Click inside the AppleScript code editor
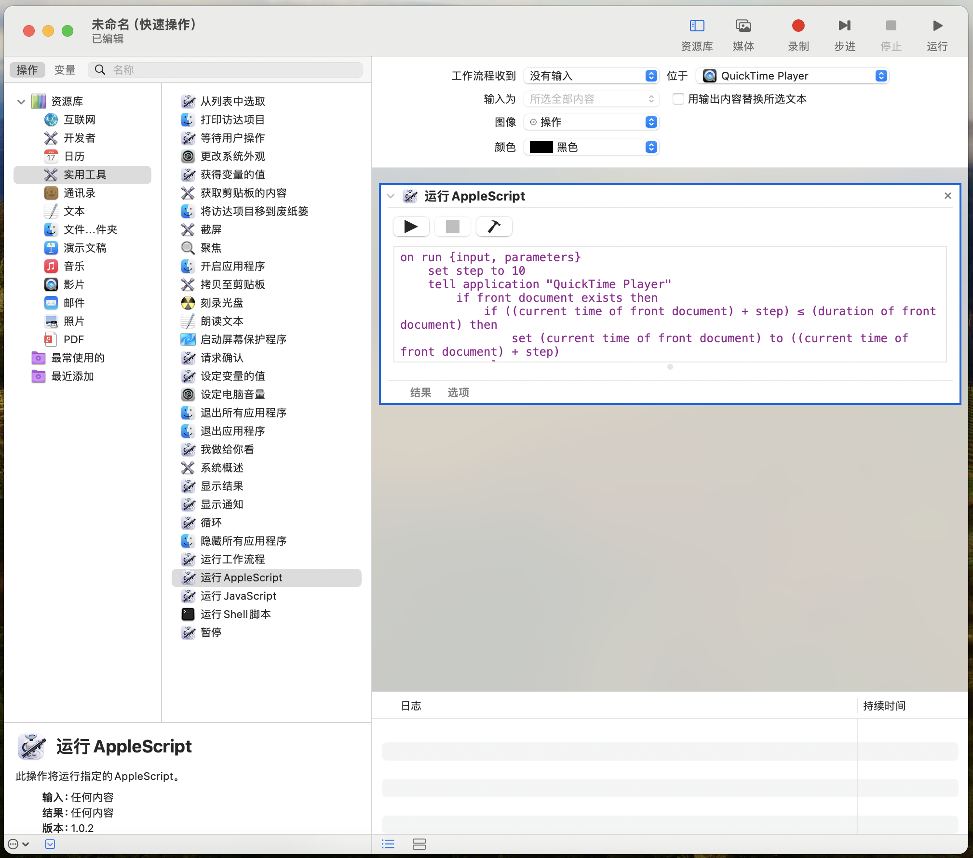Viewport: 973px width, 858px height. point(670,304)
